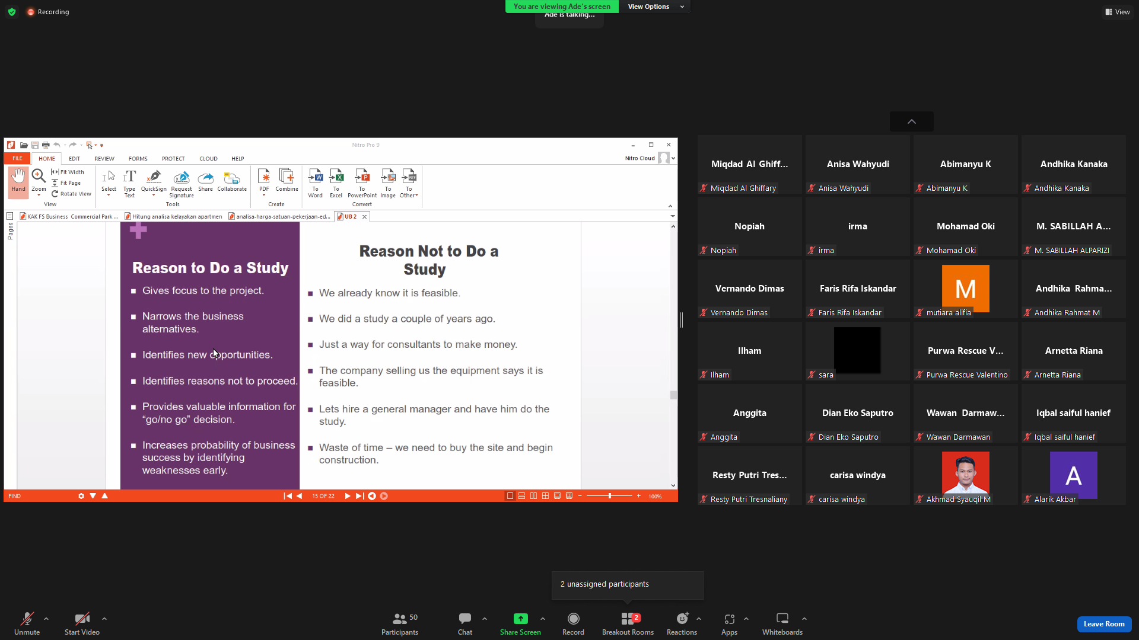The width and height of the screenshot is (1139, 640).
Task: Click the PDF create icon
Action: (264, 181)
